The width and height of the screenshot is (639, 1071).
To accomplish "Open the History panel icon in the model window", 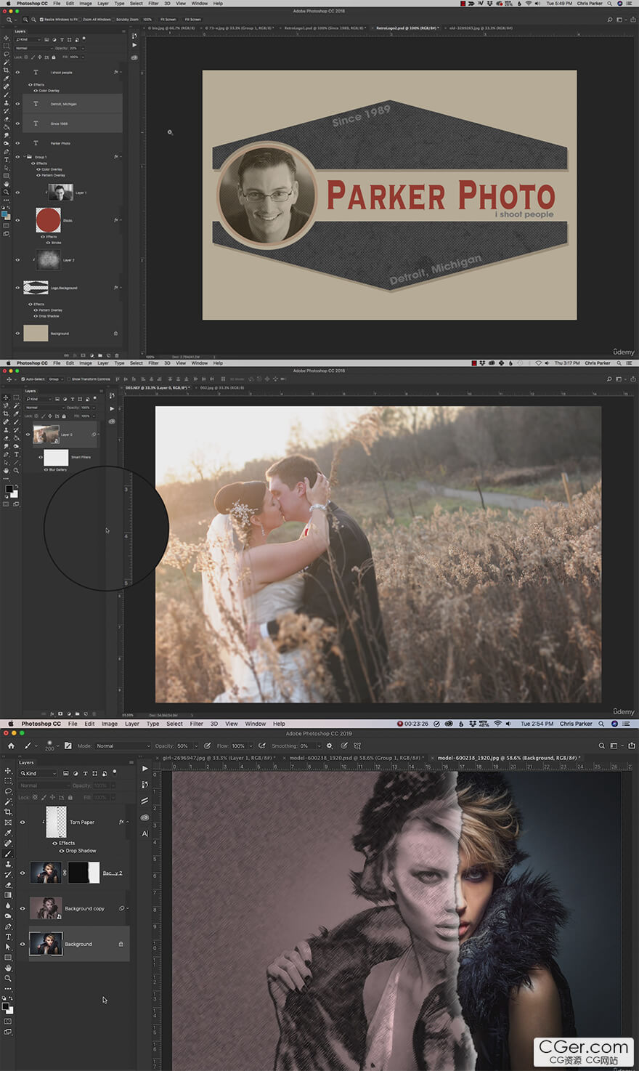I will pyautogui.click(x=145, y=785).
